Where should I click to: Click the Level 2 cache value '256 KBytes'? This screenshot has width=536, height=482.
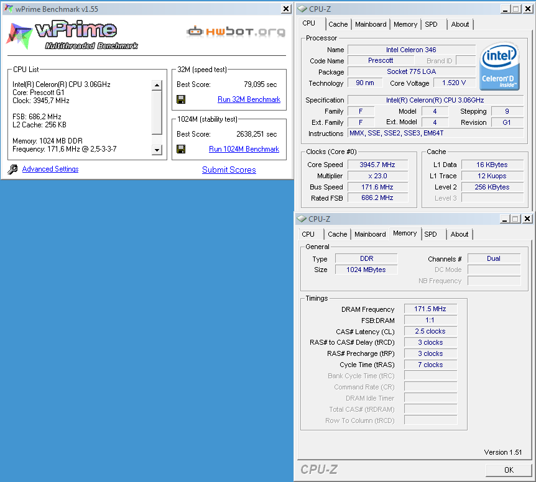click(492, 187)
